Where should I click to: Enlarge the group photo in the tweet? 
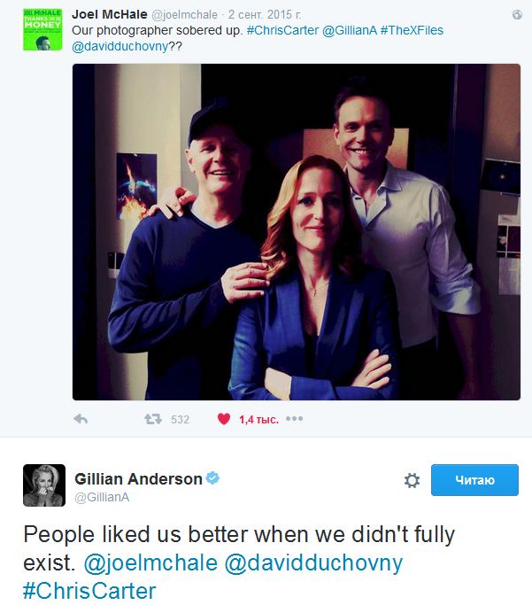(296, 232)
